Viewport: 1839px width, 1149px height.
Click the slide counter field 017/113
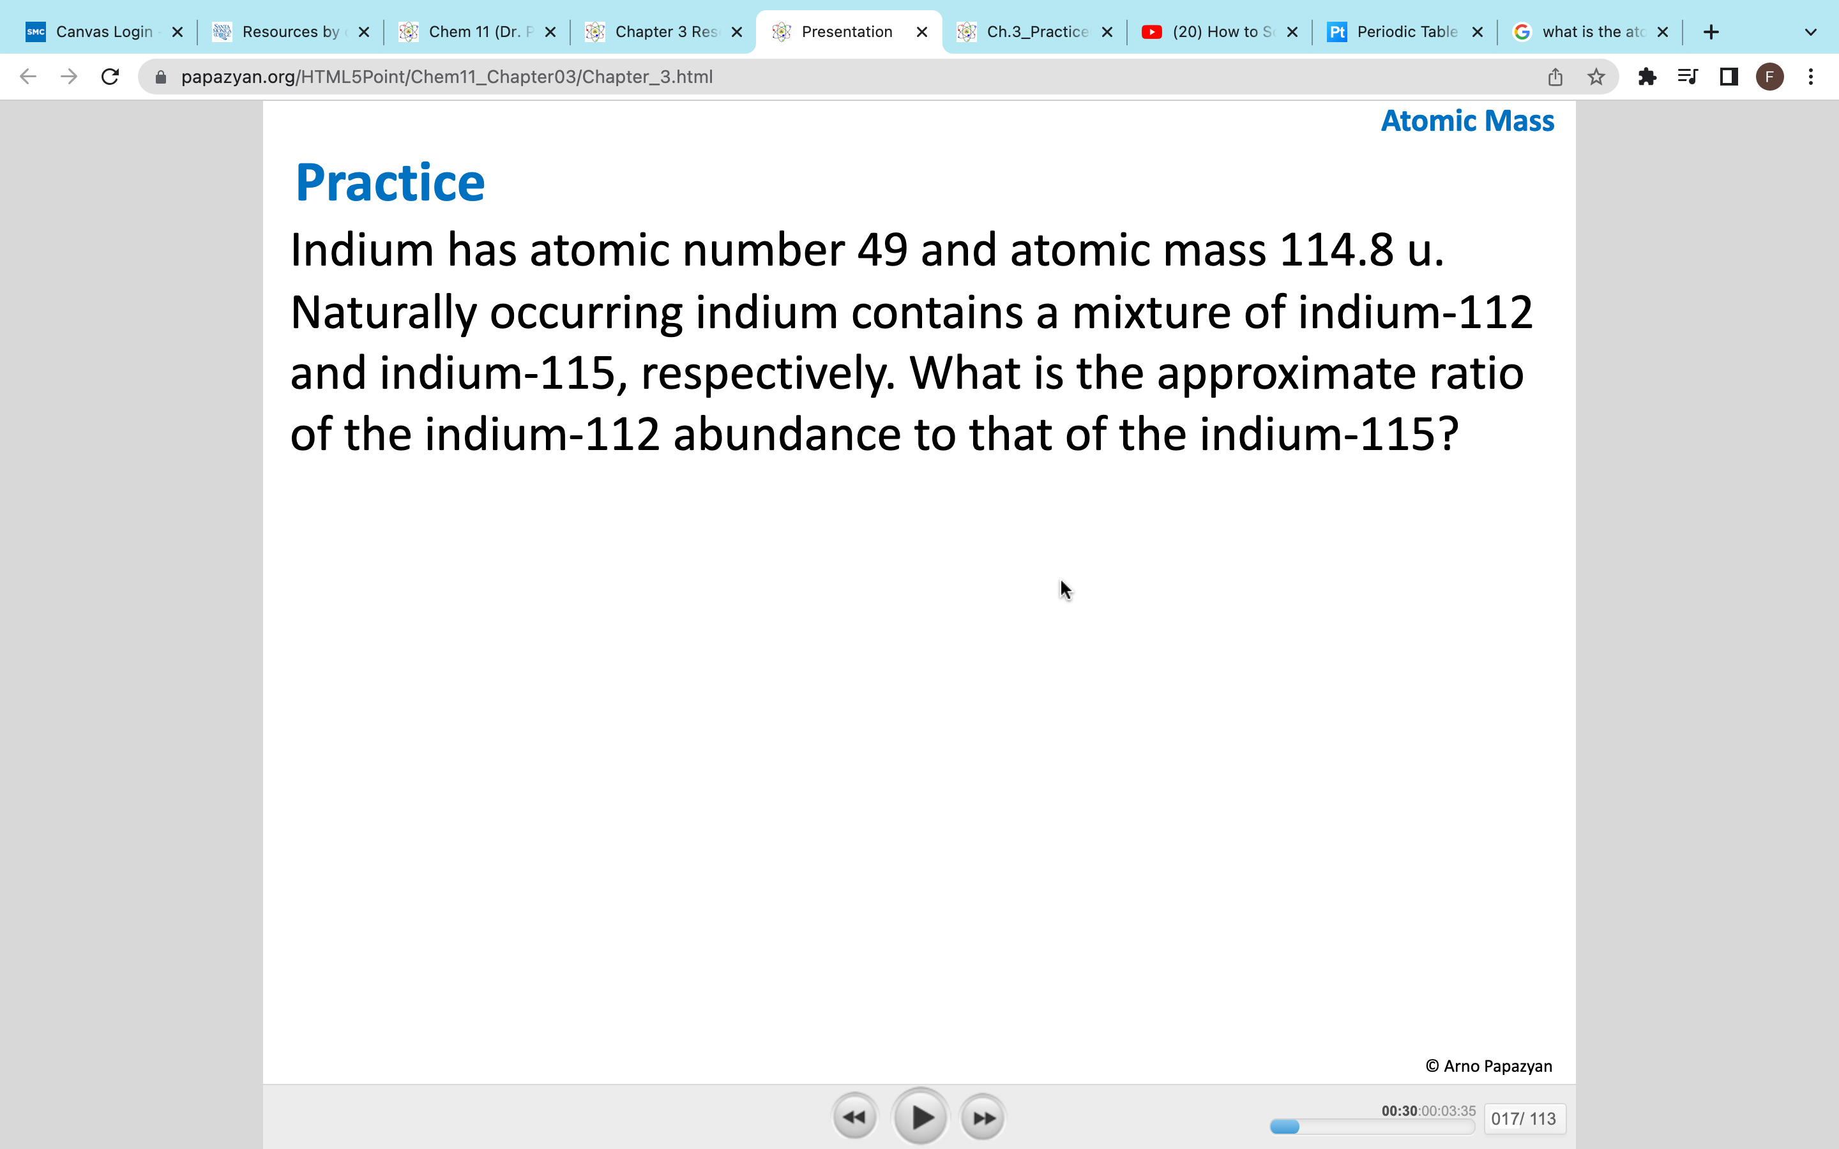point(1524,1118)
